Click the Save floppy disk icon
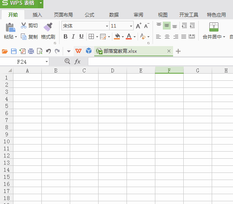Image resolution: width=233 pixels, height=204 pixels. click(14, 51)
